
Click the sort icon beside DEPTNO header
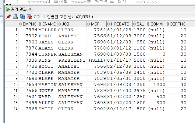pos(168,24)
